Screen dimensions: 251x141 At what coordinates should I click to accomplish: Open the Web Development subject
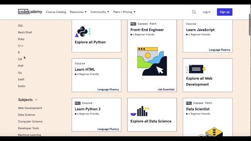point(30,108)
